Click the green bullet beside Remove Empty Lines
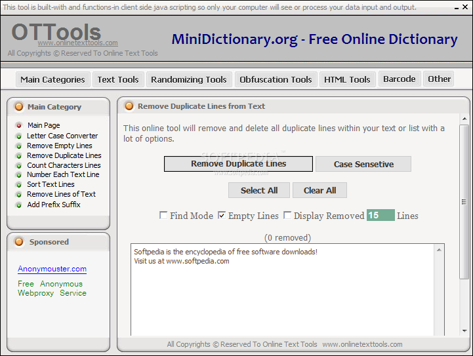The height and width of the screenshot is (356, 473). pyautogui.click(x=19, y=146)
